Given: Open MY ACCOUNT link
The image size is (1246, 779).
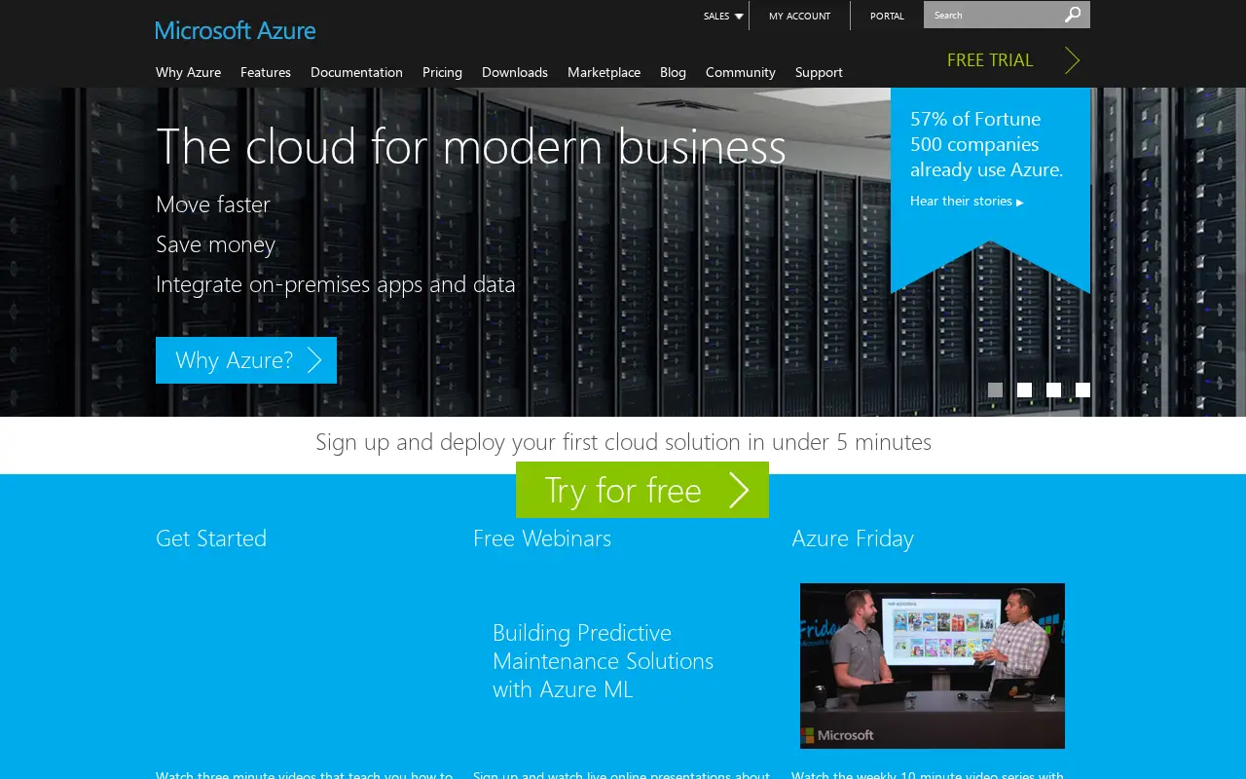Looking at the screenshot, I should click(799, 16).
